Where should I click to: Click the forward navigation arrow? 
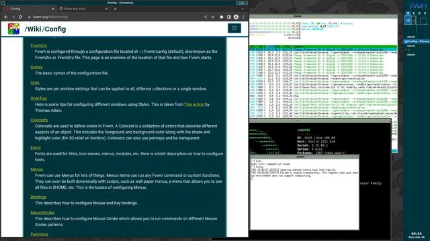(x=13, y=17)
